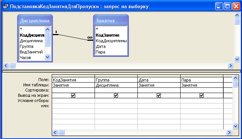Click criteria cell in Дата column
The image size is (242, 139).
tap(159, 101)
